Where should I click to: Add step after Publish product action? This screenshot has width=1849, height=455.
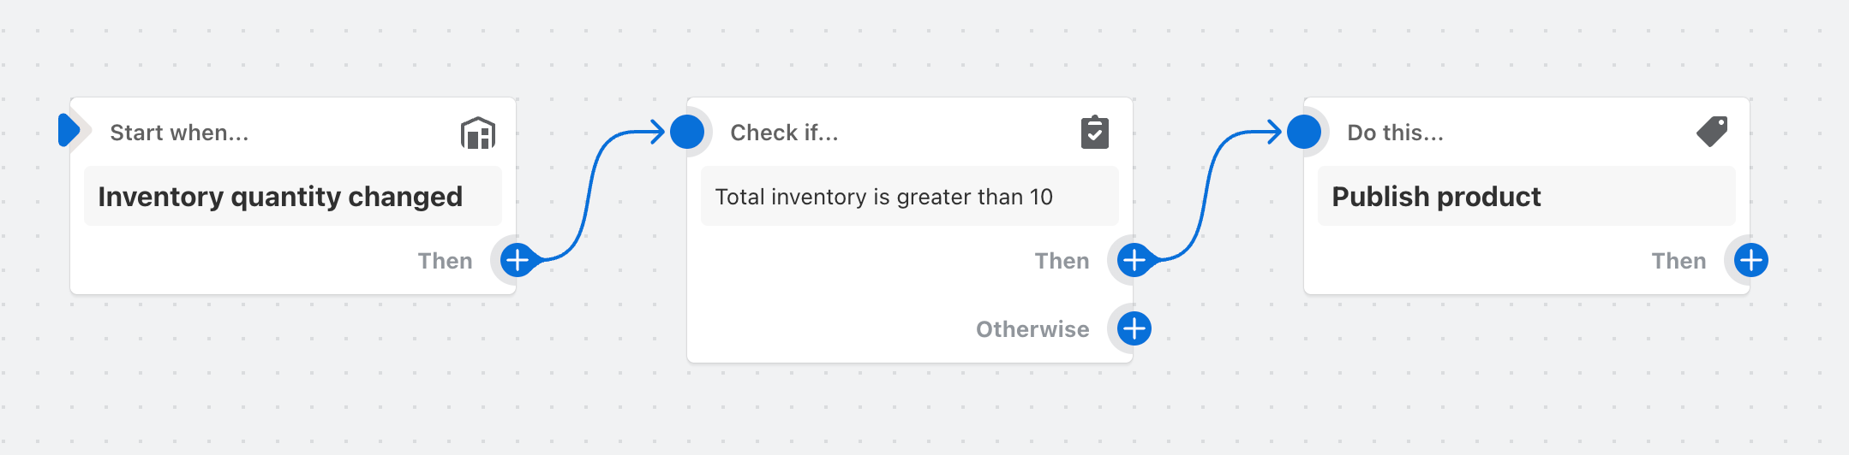(1751, 260)
